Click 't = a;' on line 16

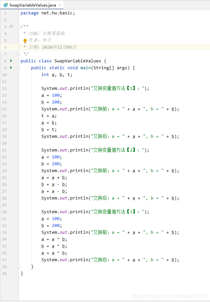[49, 116]
